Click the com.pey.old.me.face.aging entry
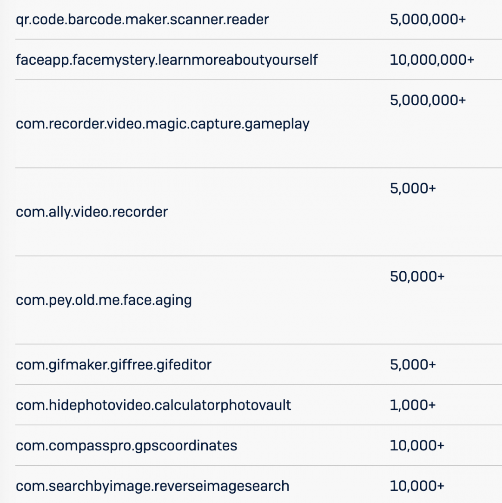The width and height of the screenshot is (502, 503). [x=104, y=300]
